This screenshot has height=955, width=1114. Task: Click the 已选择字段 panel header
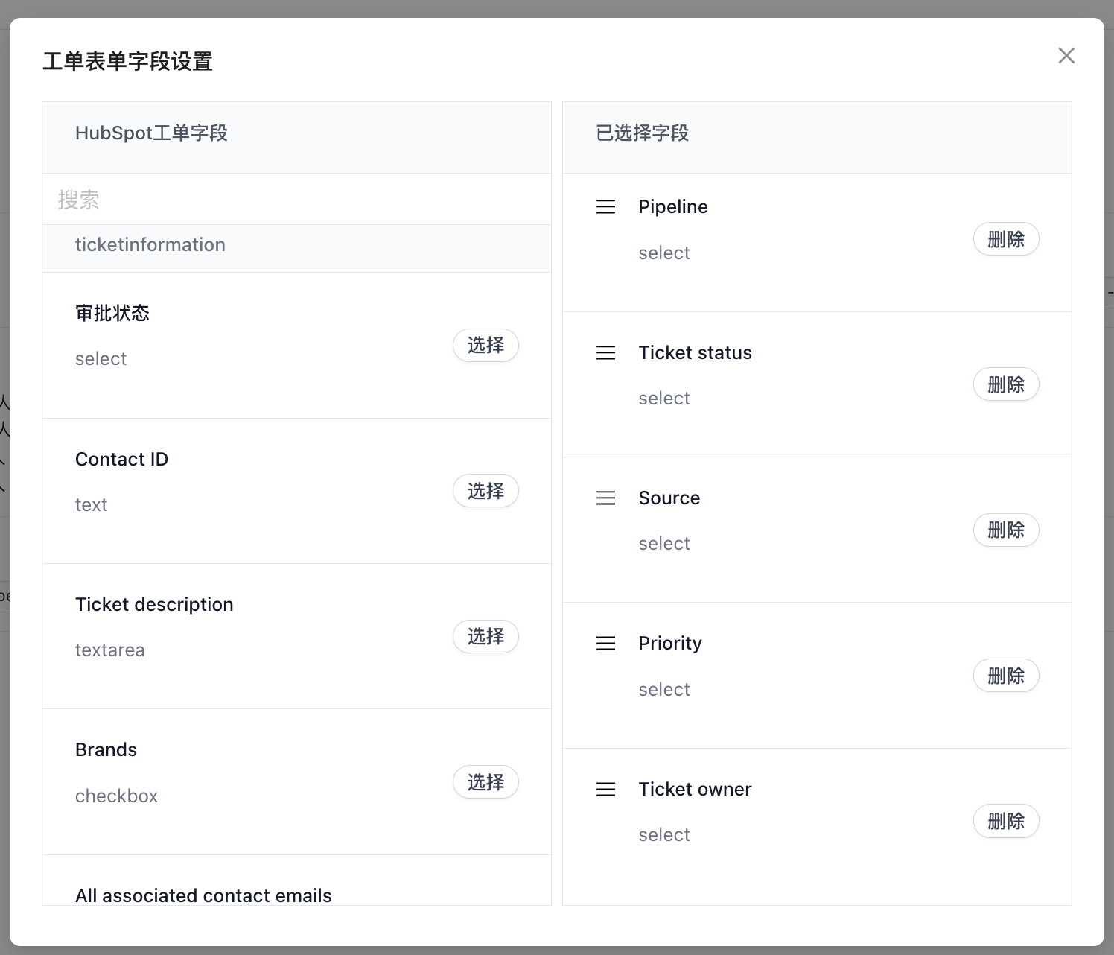[x=642, y=133]
